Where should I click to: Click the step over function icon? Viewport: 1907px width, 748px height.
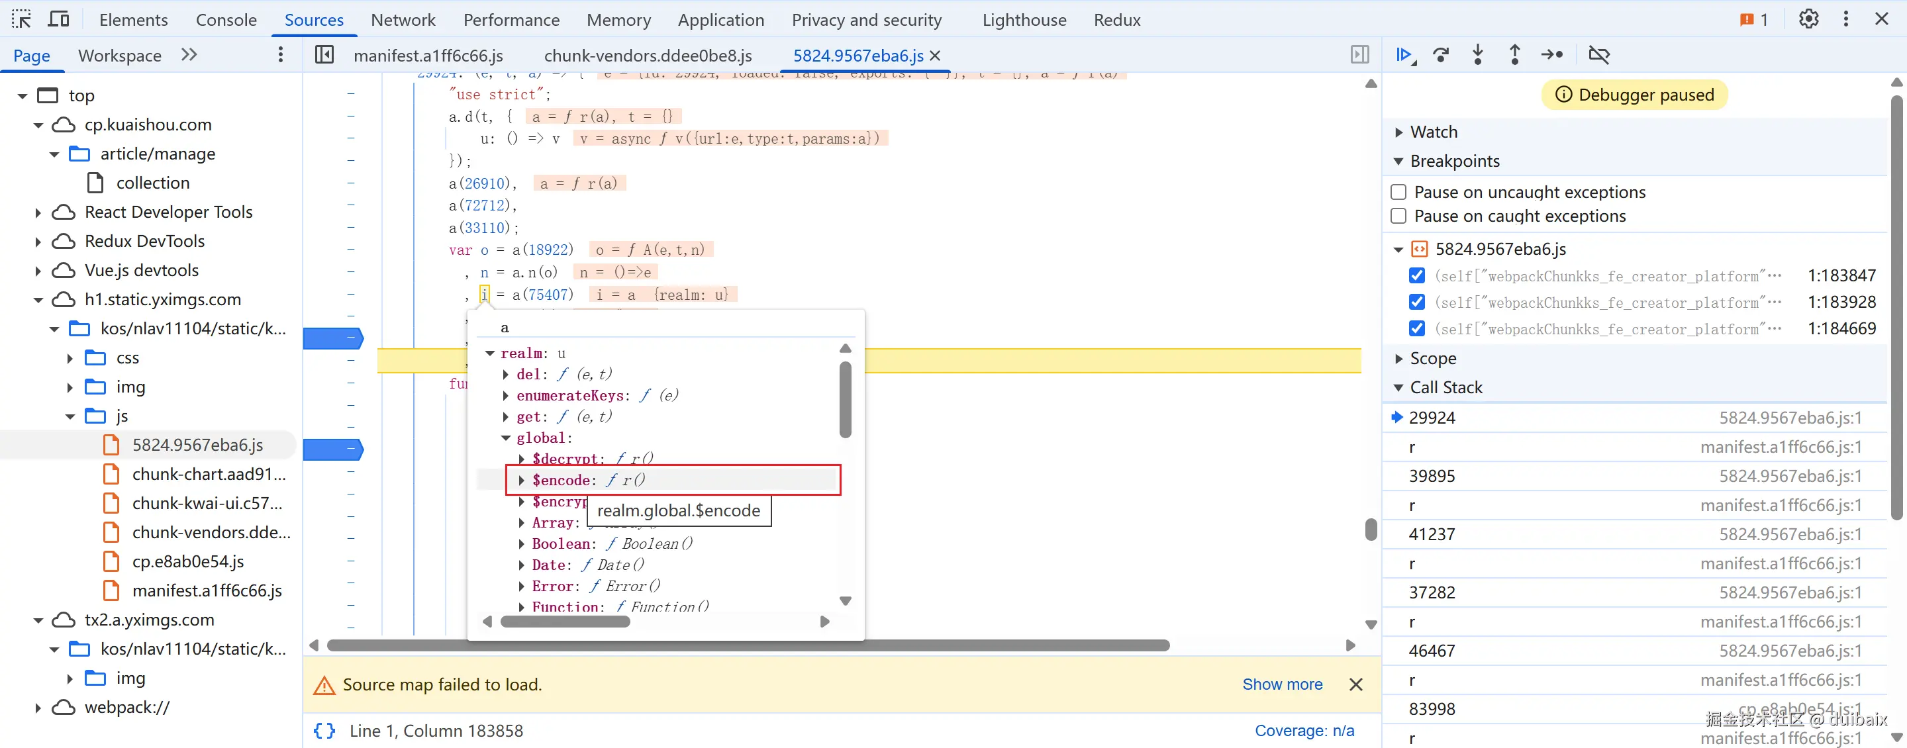[1441, 55]
